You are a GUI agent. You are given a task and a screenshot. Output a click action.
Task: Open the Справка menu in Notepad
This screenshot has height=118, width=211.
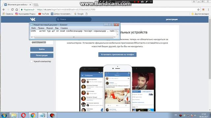coord(64,28)
